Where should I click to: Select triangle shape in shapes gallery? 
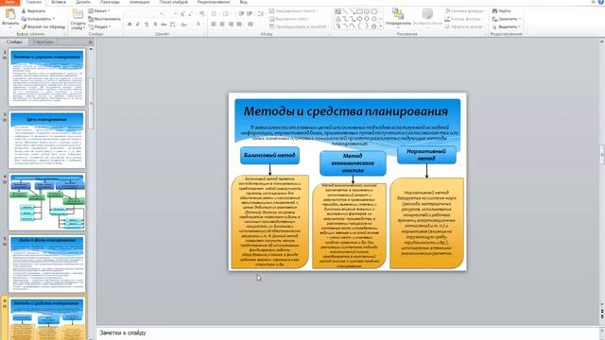coord(338,19)
